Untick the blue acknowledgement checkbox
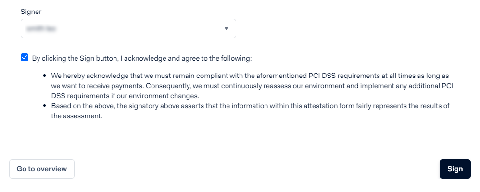This screenshot has height=192, width=480. [x=25, y=58]
